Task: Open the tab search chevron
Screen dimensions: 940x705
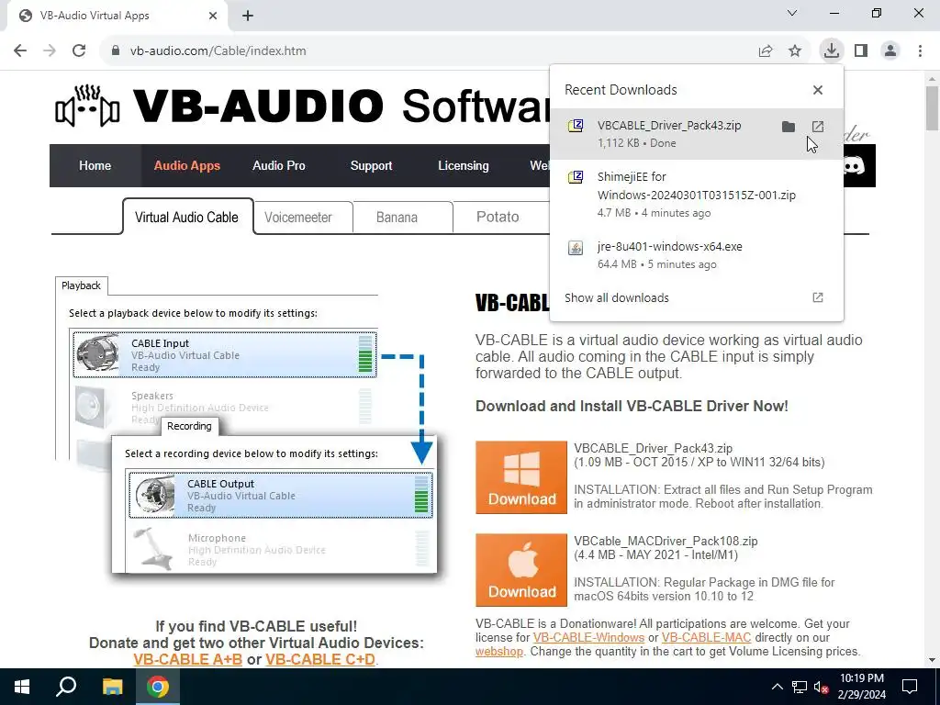Action: coord(792,13)
